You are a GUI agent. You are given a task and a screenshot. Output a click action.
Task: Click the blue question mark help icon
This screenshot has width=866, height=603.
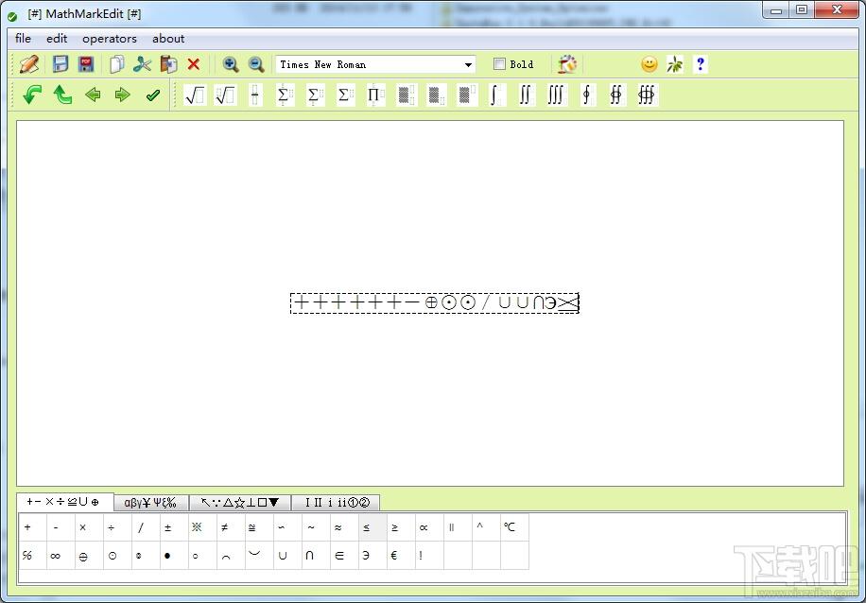(701, 64)
